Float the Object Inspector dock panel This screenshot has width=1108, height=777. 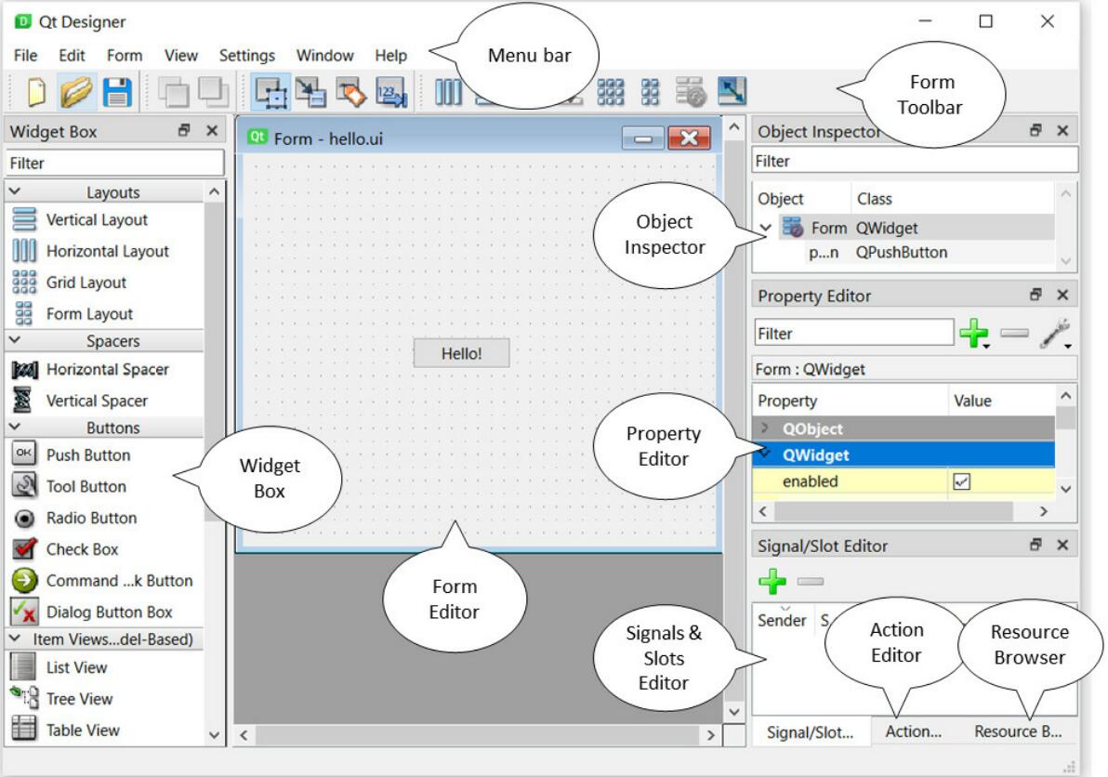pyautogui.click(x=1035, y=130)
